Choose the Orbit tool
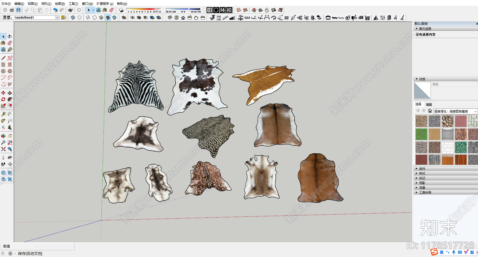 (3, 136)
